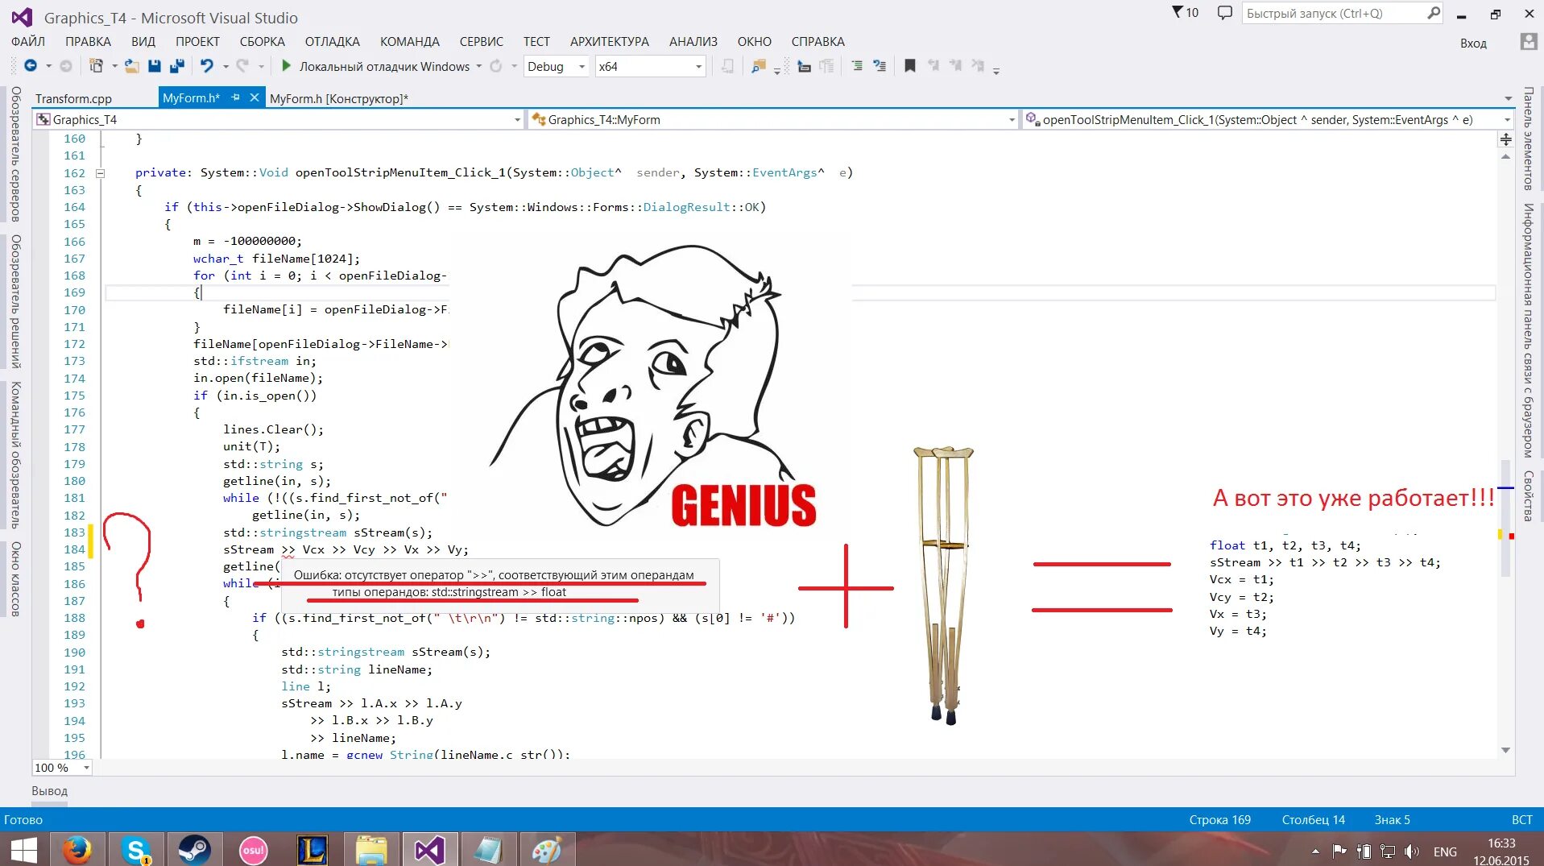Click the New Project toolbar icon
This screenshot has width=1544, height=866.
[x=96, y=66]
